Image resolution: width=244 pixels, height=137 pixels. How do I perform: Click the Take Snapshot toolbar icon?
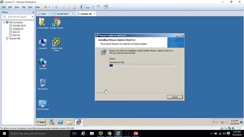click(x=64, y=7)
